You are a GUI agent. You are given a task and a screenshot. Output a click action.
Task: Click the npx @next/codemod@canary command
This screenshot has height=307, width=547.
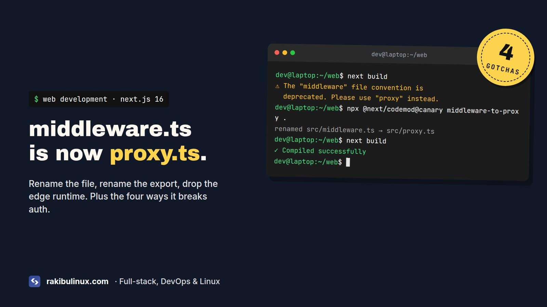(397, 114)
